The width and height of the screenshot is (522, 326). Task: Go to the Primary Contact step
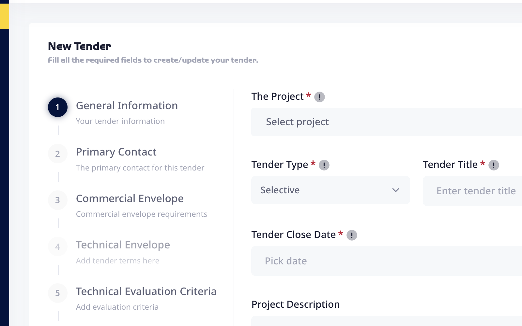pyautogui.click(x=116, y=152)
